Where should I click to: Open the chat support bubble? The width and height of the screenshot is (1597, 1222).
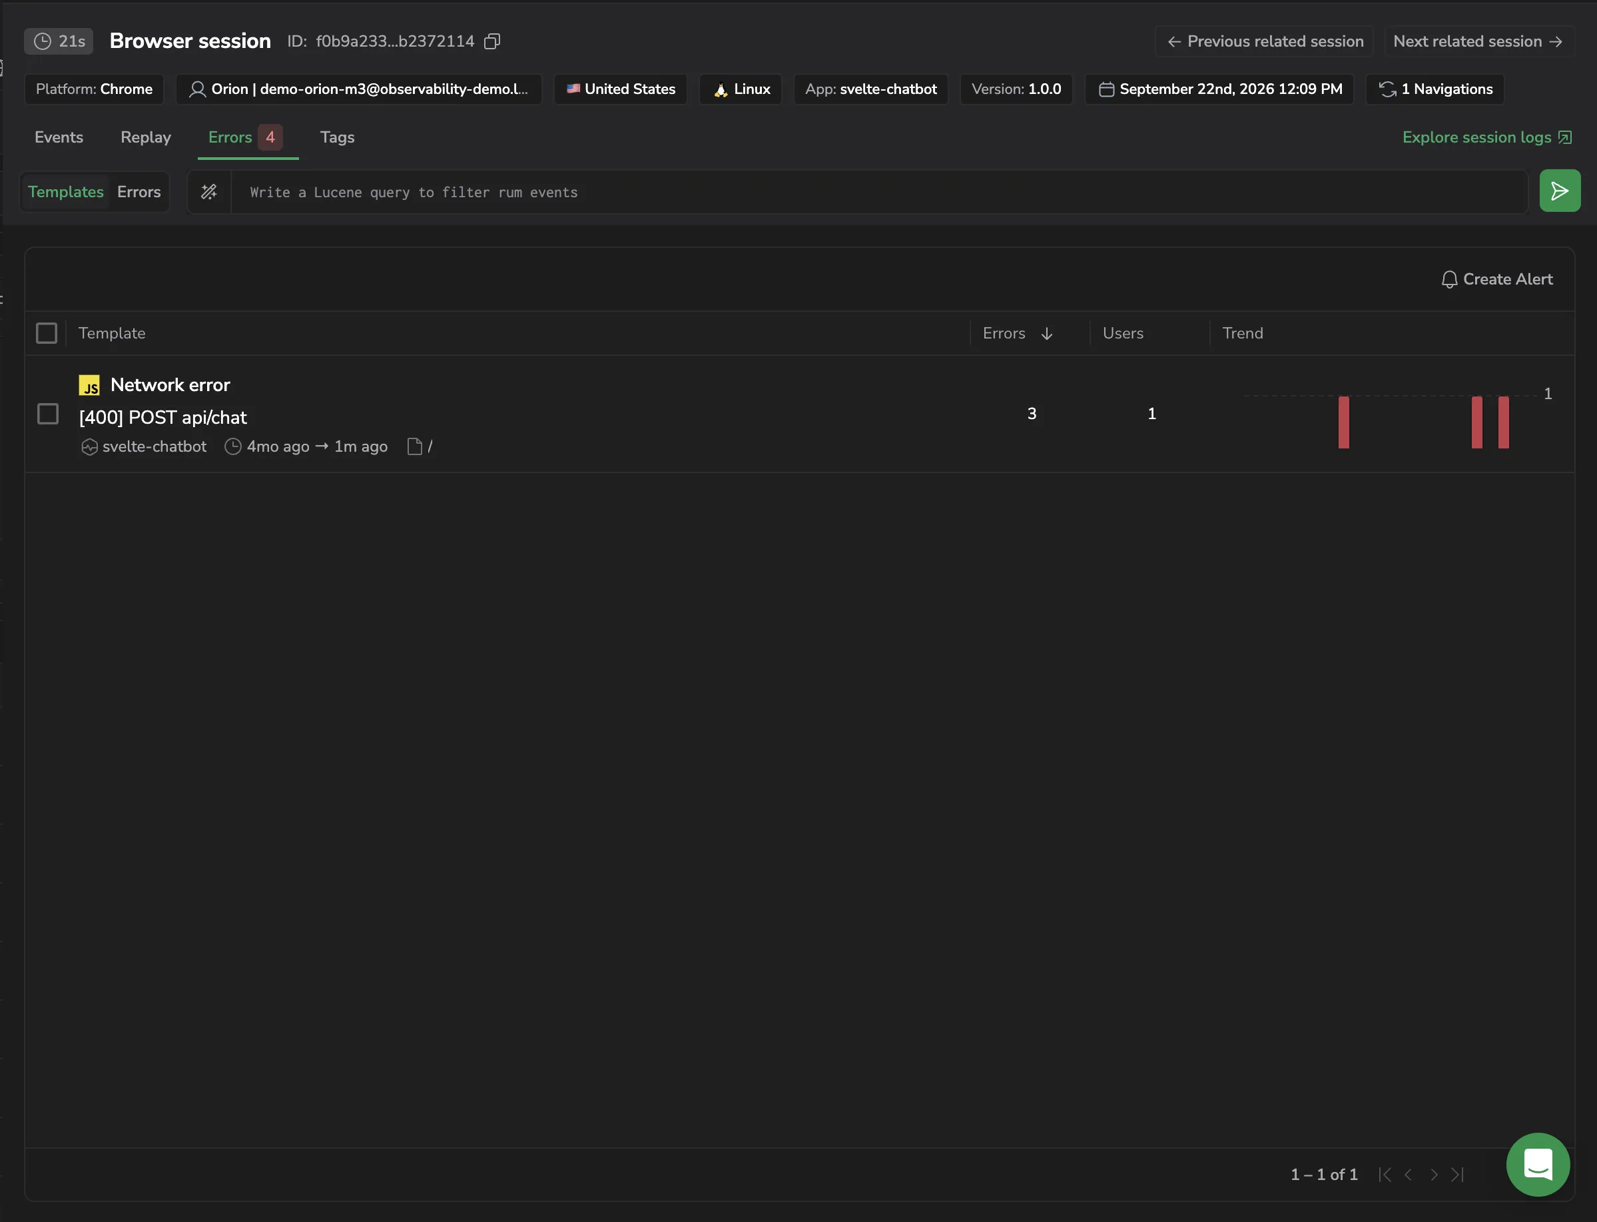pos(1538,1165)
